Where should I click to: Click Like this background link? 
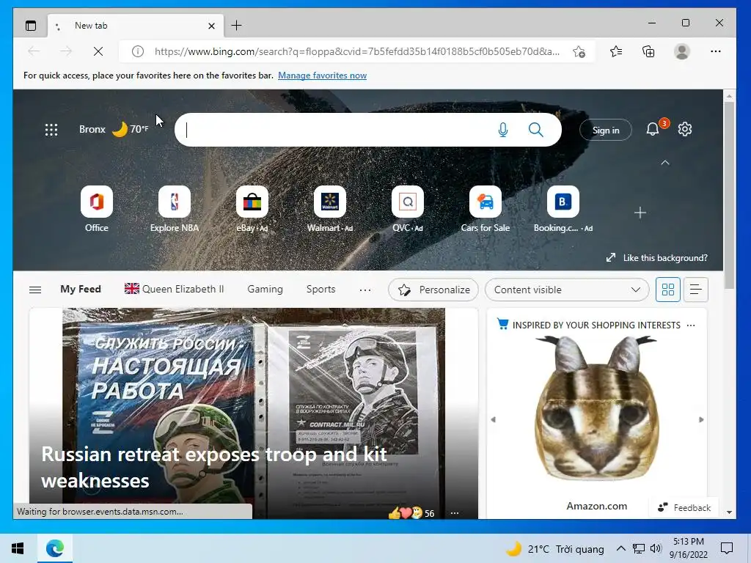pyautogui.click(x=657, y=257)
